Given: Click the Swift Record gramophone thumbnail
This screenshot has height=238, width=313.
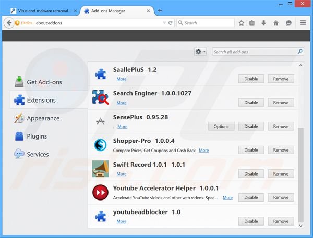Looking at the screenshot, I should pyautogui.click(x=100, y=169).
